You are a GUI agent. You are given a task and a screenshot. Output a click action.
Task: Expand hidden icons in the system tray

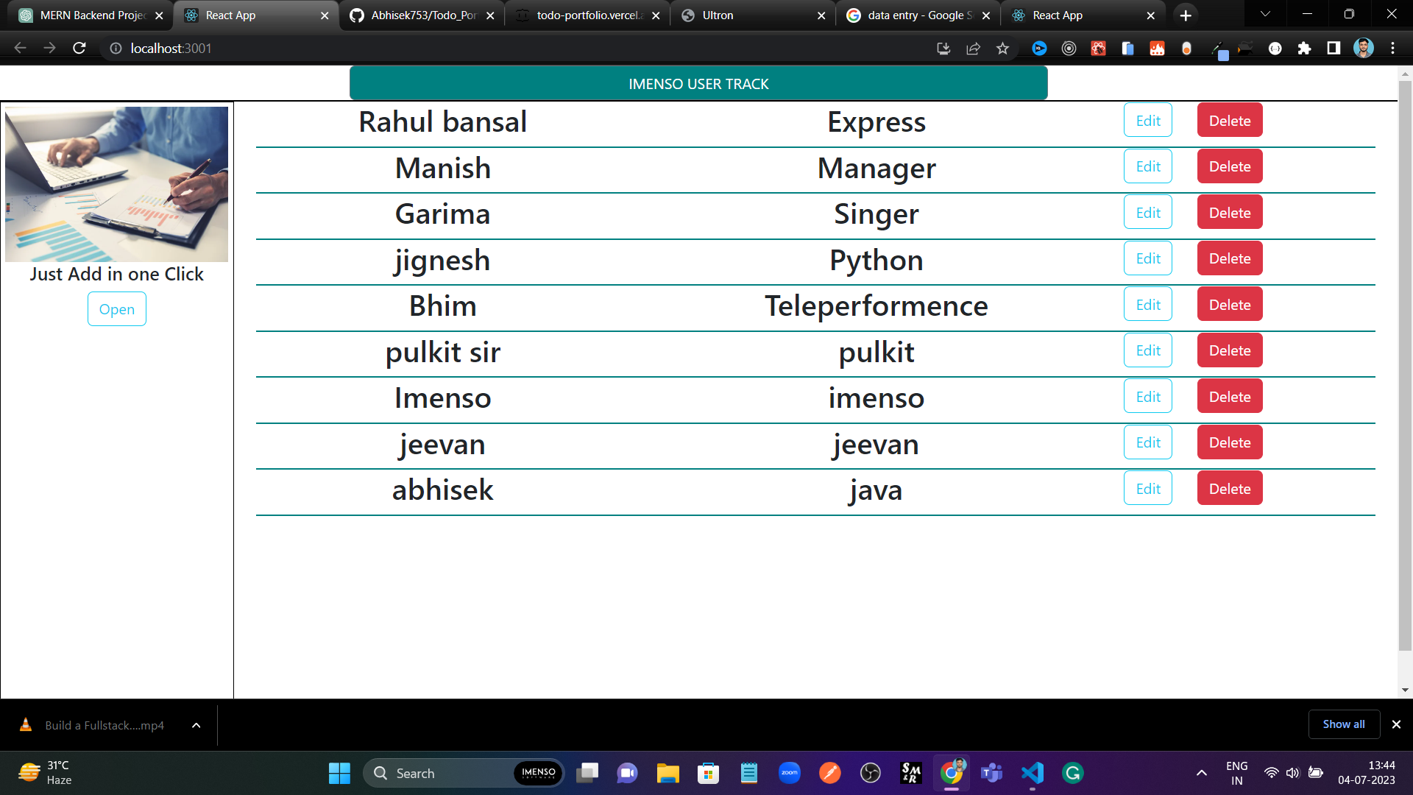click(x=1201, y=773)
